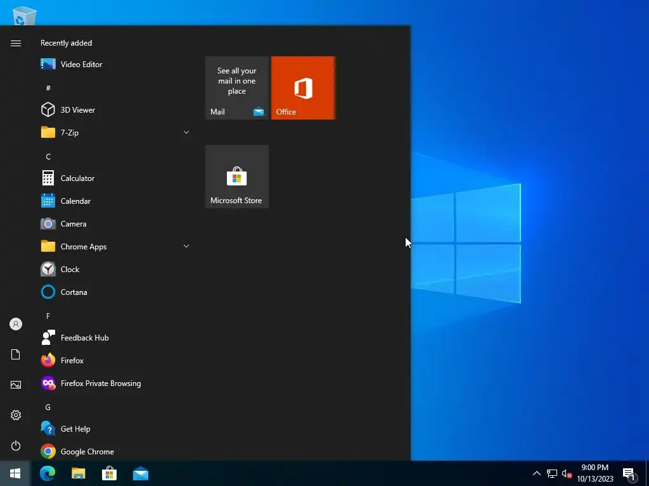649x486 pixels.
Task: Open Pictures from the Start sidebar
Action: pos(16,385)
